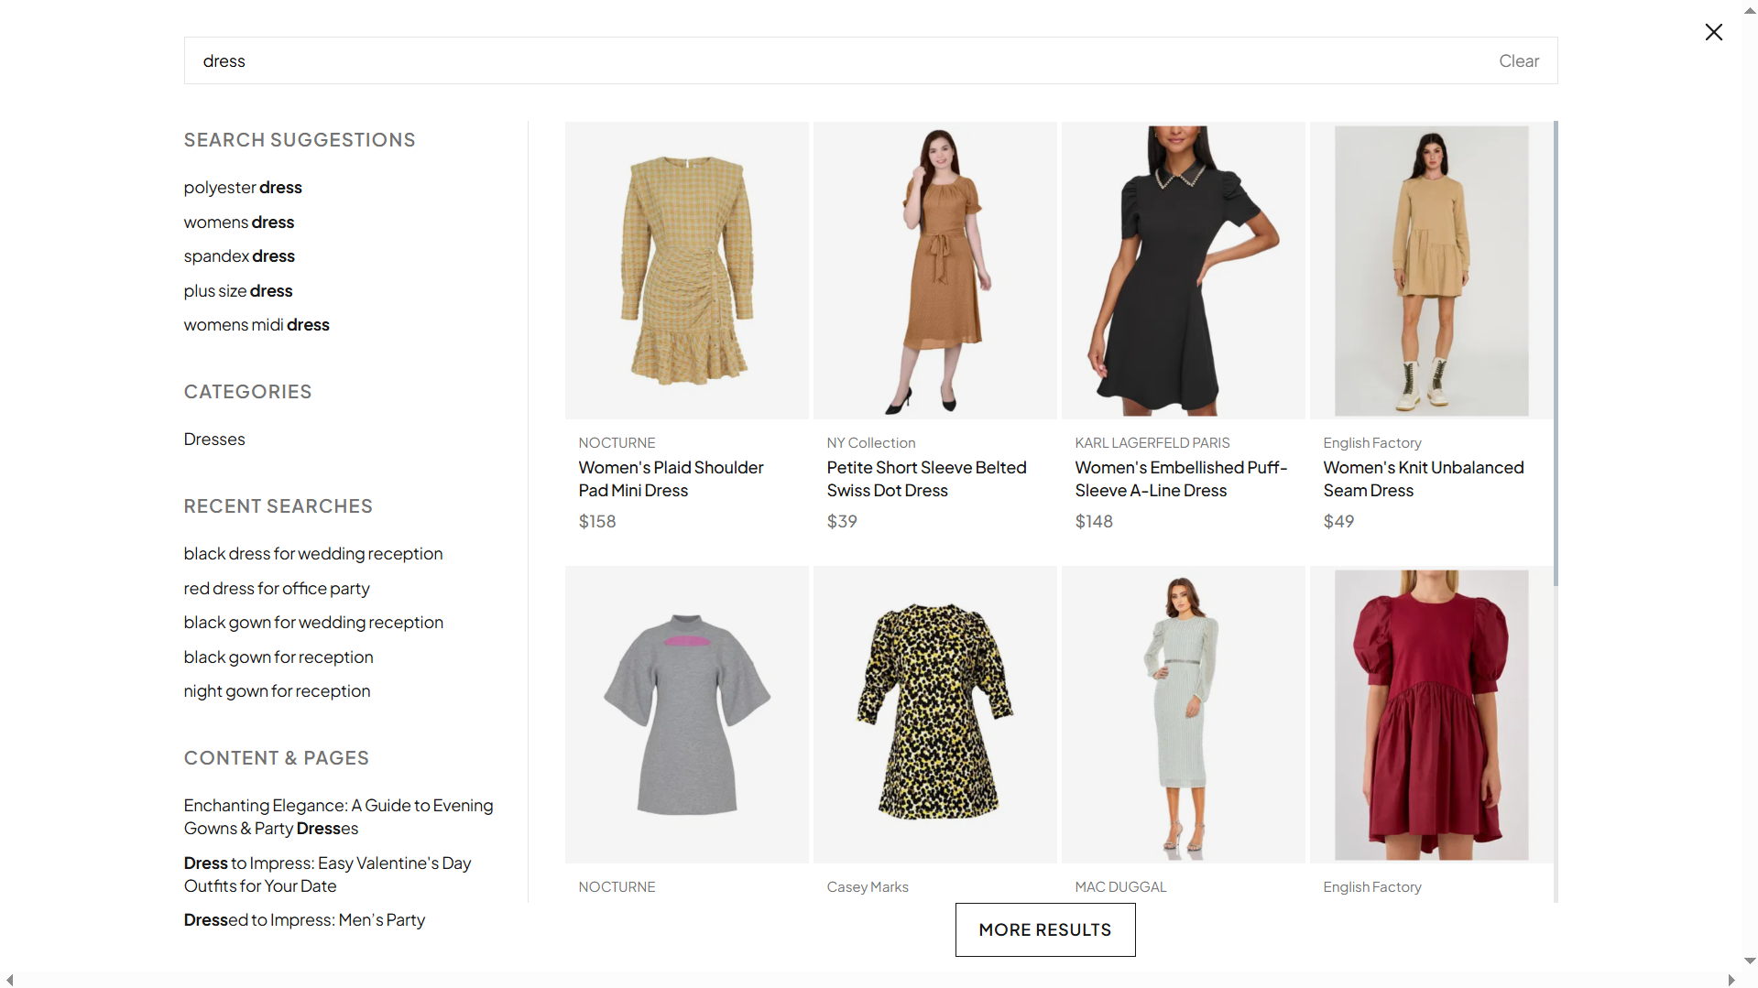
Task: Open the plaid shoulder pad mini dress image
Action: click(x=686, y=270)
